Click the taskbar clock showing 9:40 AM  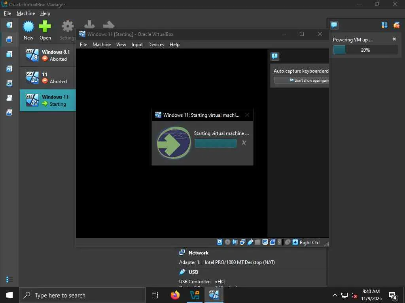click(x=371, y=295)
